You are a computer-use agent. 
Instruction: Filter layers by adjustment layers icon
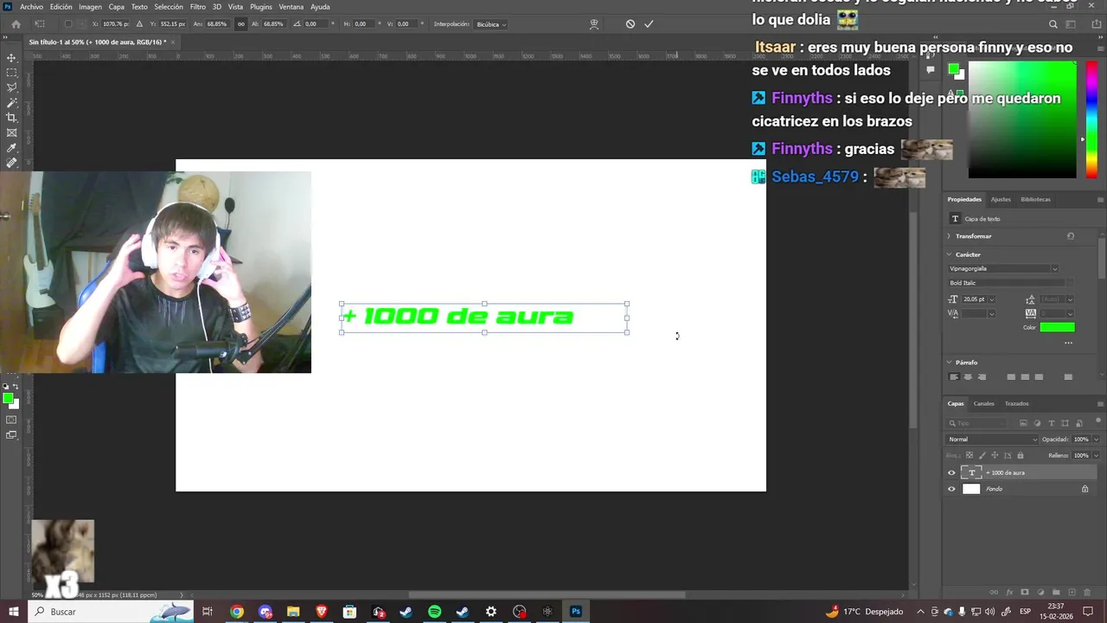tap(1037, 423)
